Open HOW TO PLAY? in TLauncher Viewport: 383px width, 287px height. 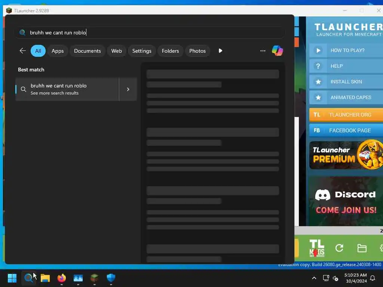point(346,50)
